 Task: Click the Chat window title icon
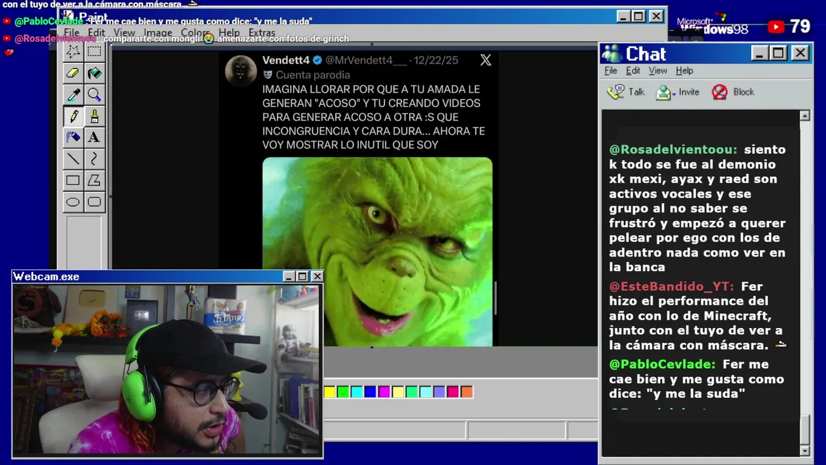tap(611, 53)
